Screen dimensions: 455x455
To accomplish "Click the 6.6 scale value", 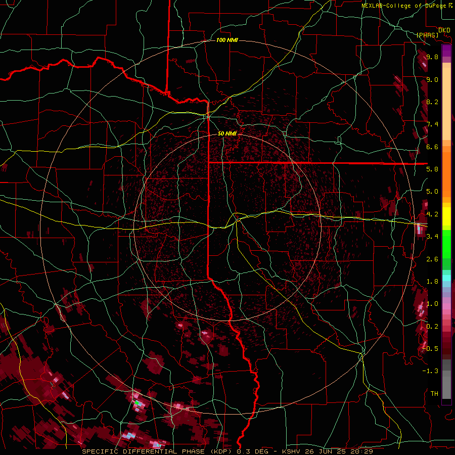I will pyautogui.click(x=432, y=147).
